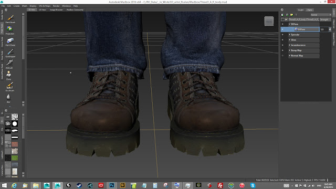336x189 pixels.
Task: Open the Mesh menu
Action: coord(25,6)
